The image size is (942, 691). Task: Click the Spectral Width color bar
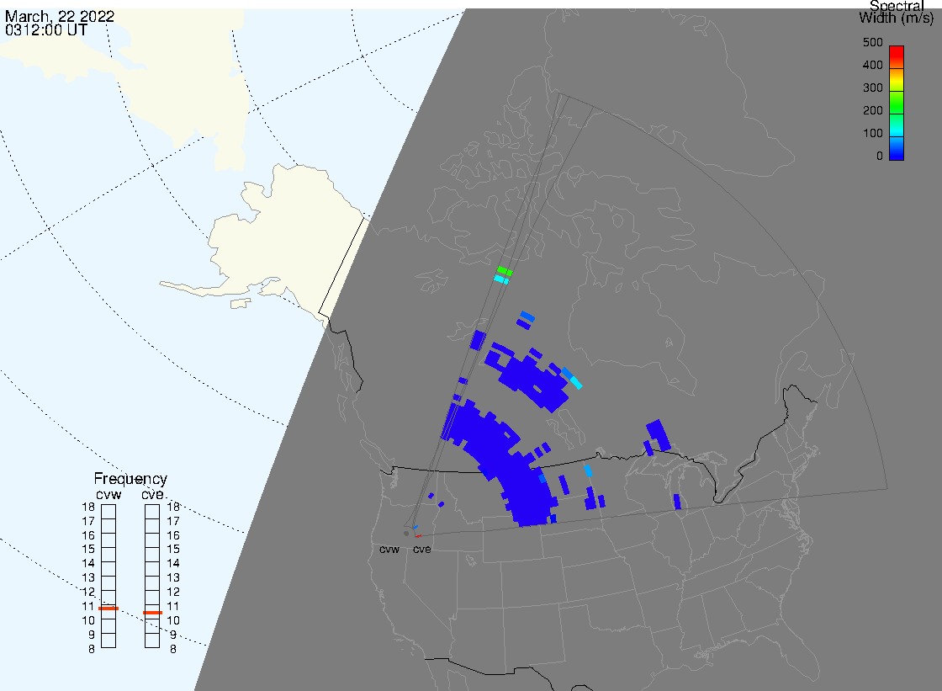click(897, 103)
